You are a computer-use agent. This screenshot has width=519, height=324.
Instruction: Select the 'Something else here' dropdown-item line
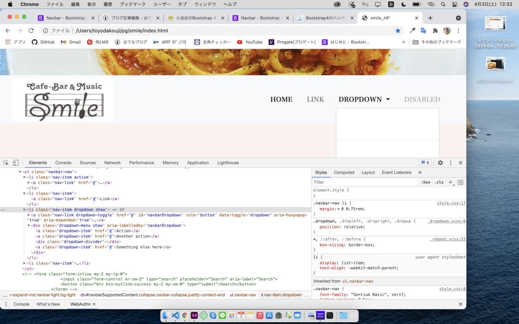[103, 247]
